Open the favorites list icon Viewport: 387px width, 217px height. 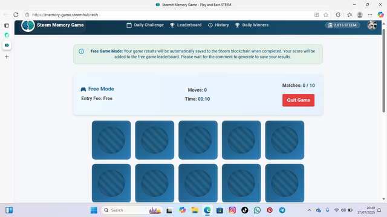[350, 14]
